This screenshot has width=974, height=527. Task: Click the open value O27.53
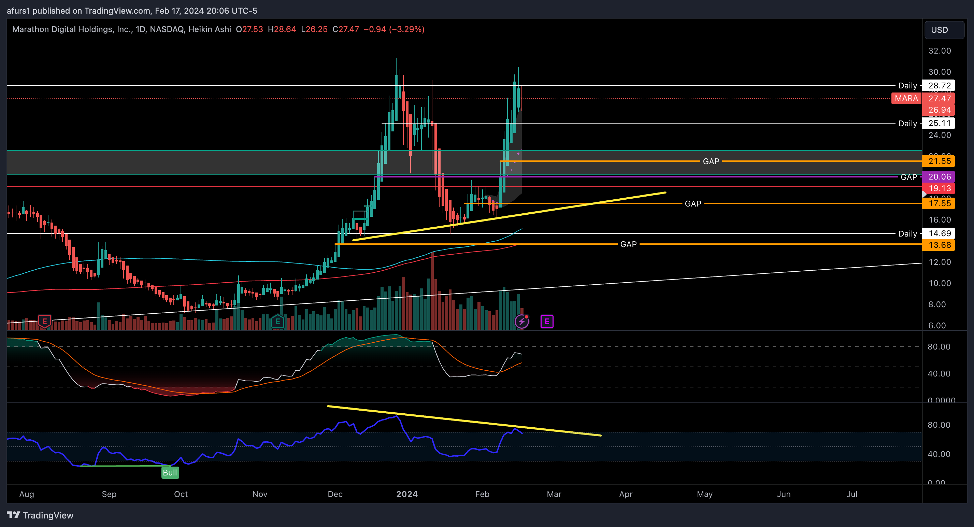coord(249,29)
